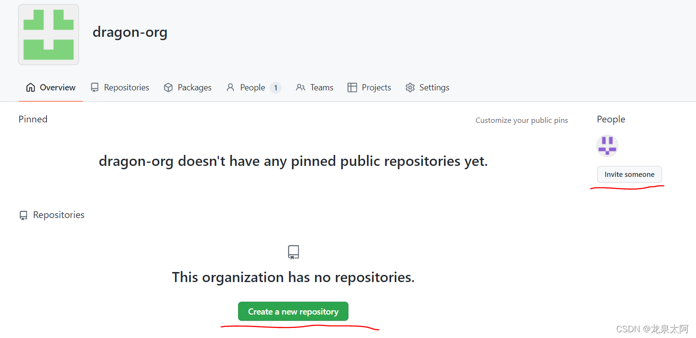The height and width of the screenshot is (338, 696).
Task: Go to the People tab
Action: (254, 87)
